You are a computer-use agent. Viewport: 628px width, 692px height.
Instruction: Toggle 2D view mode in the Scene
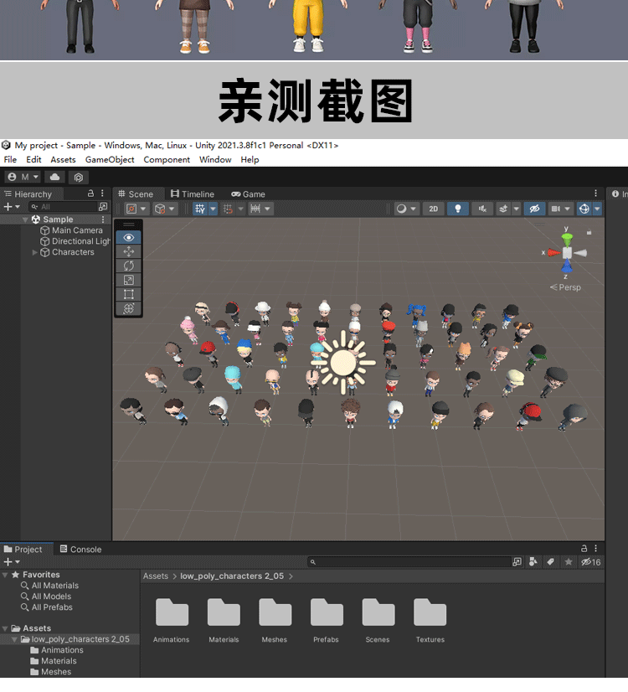pos(432,209)
